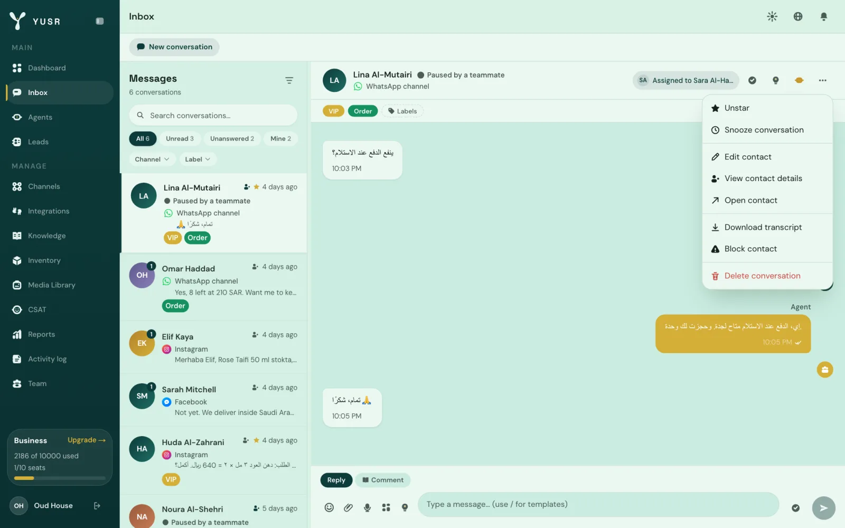Choose Snooze conversation
The width and height of the screenshot is (845, 528).
point(767,130)
